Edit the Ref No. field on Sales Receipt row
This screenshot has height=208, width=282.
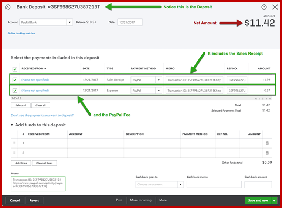coord(237,80)
